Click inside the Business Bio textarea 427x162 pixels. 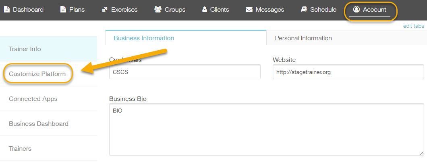[x=267, y=129]
